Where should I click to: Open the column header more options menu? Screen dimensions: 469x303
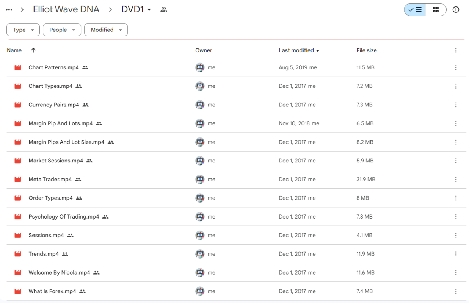(456, 50)
